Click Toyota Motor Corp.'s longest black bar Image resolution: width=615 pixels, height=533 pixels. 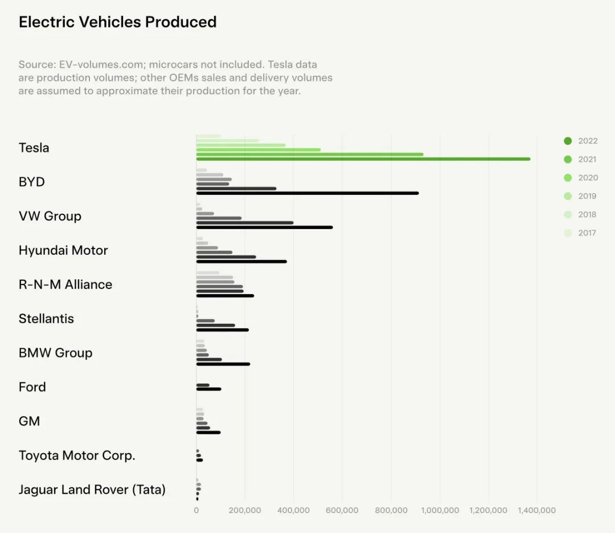[x=200, y=460]
